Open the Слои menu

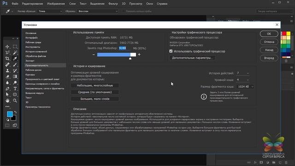tap(72, 4)
